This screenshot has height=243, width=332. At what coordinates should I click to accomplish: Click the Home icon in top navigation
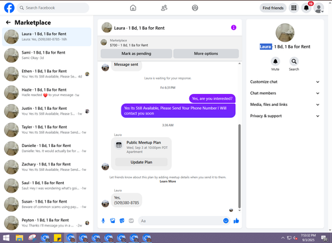[x=133, y=8]
